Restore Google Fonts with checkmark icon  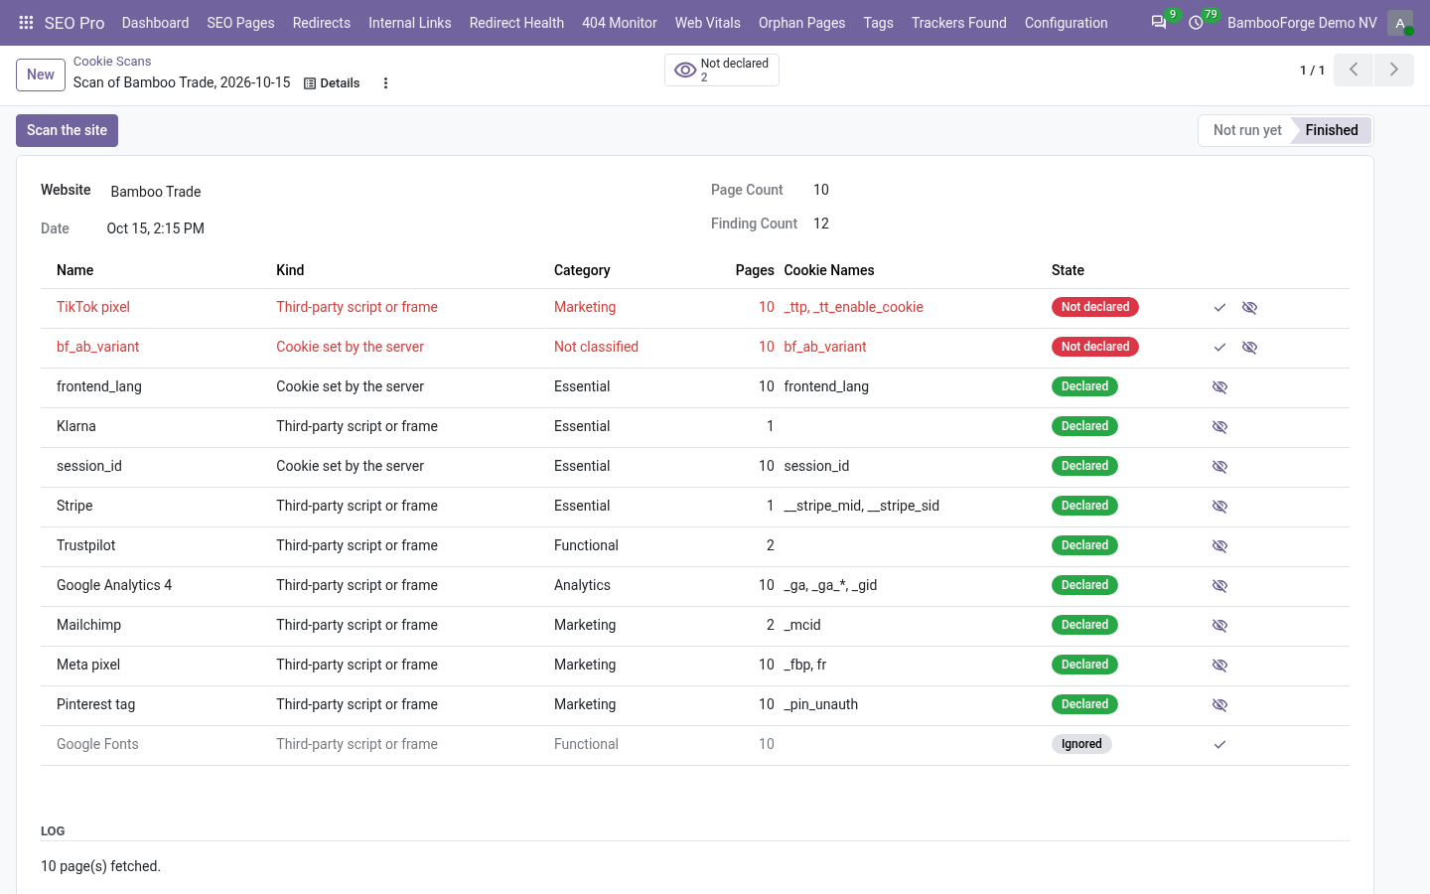tap(1219, 745)
